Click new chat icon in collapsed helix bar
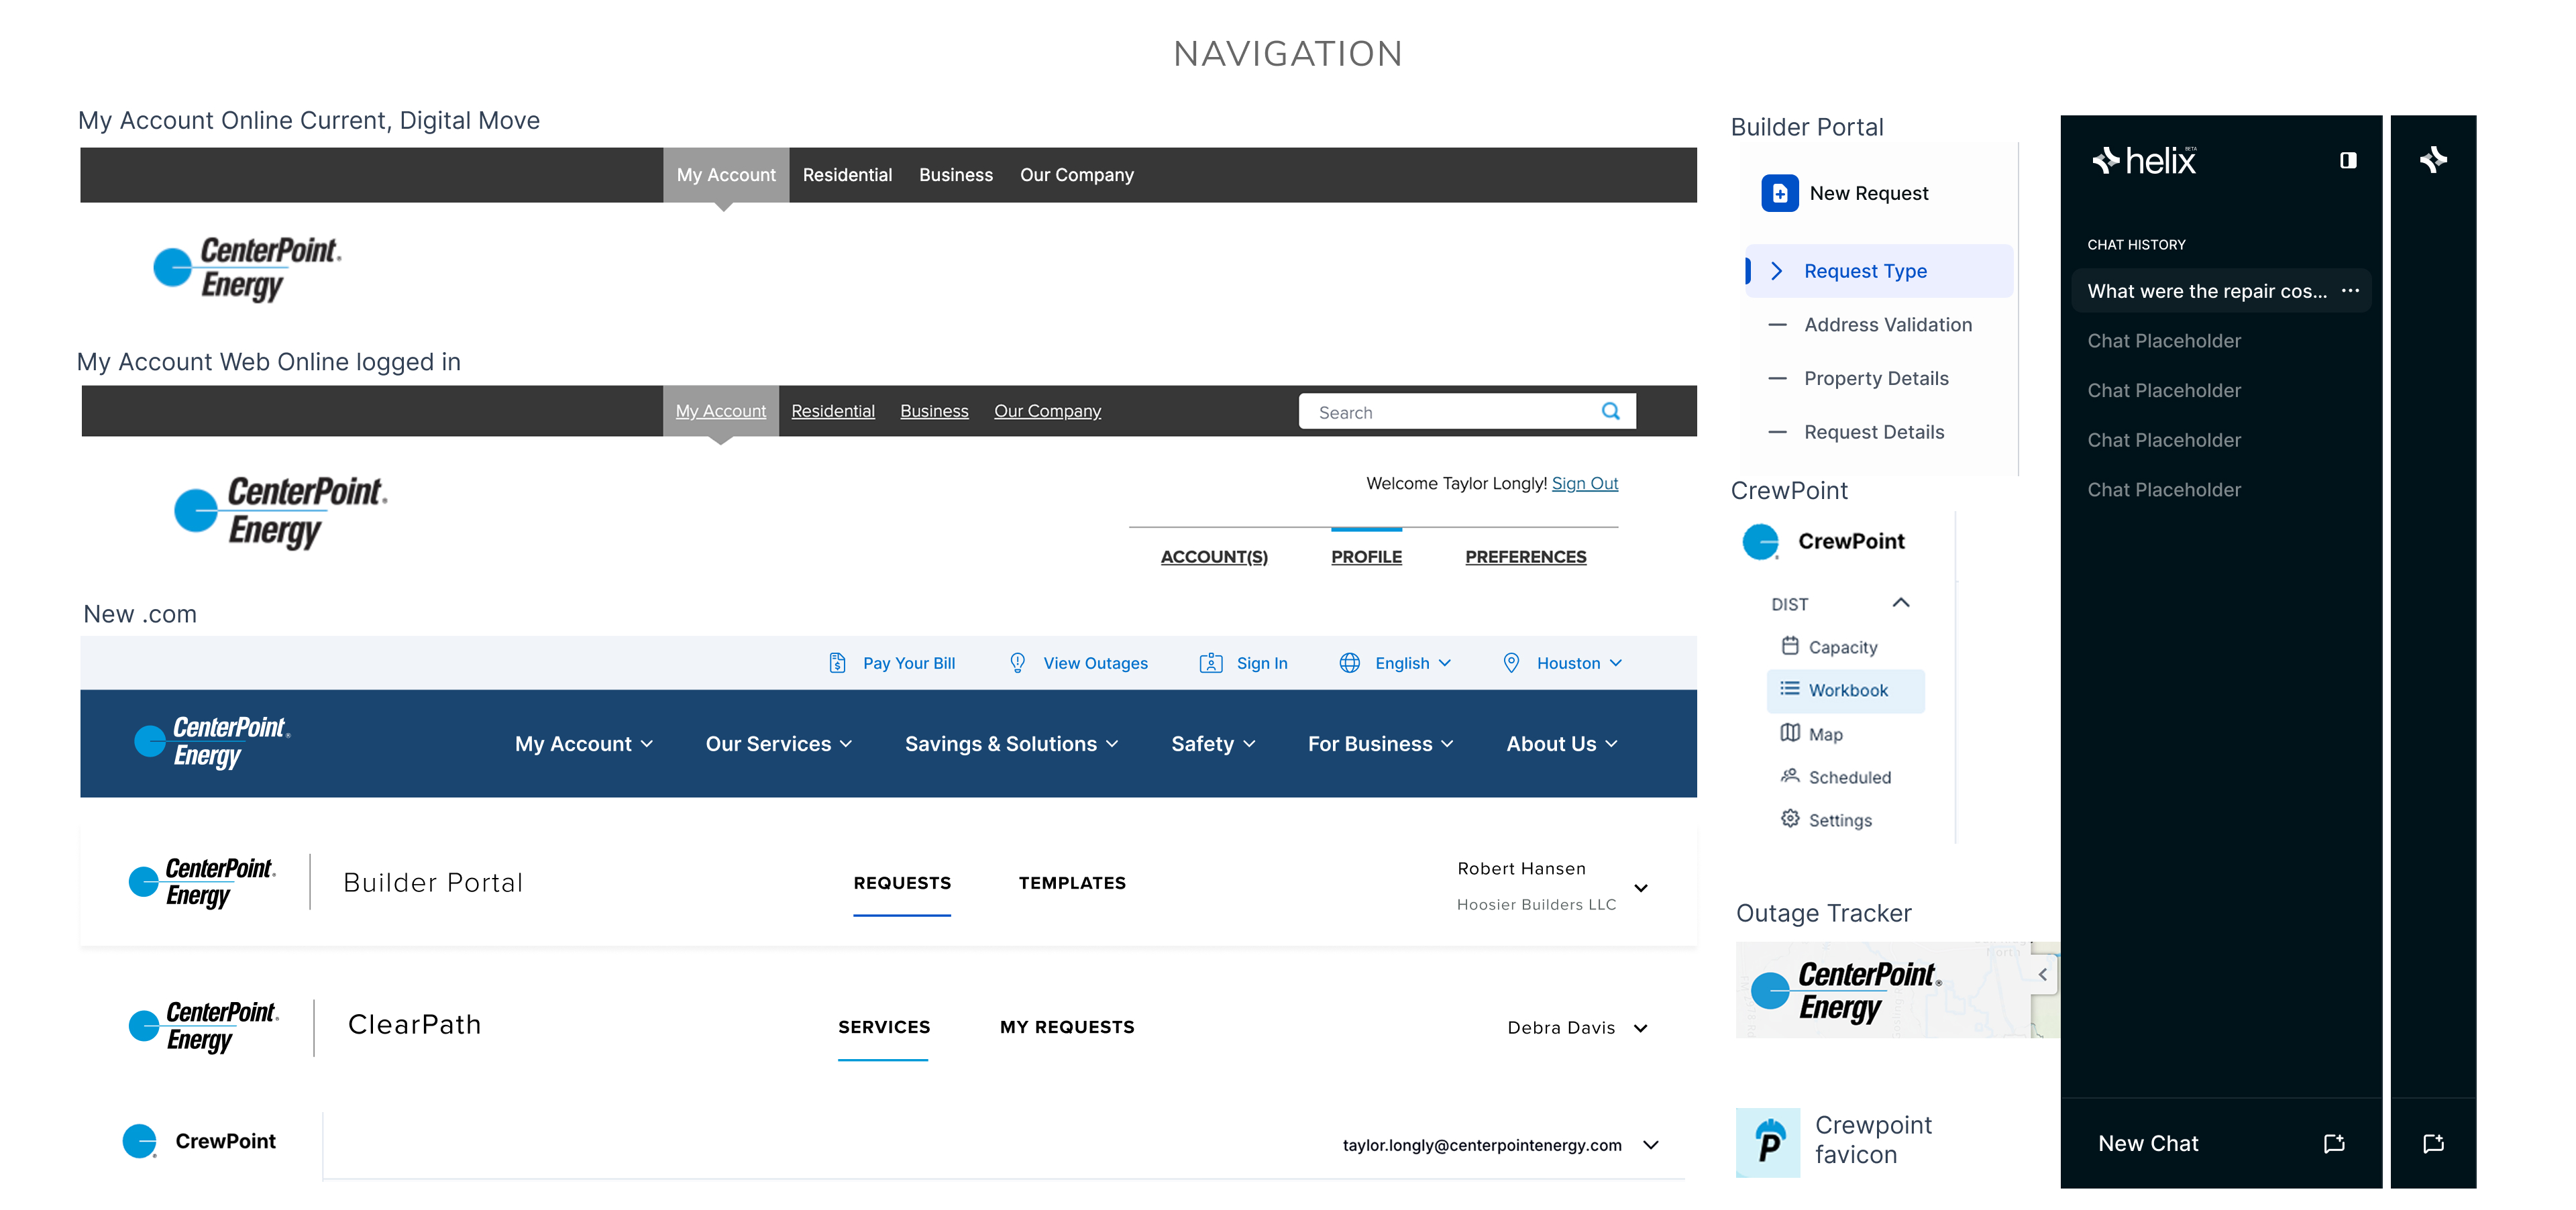2576x1210 pixels. 2433,1143
